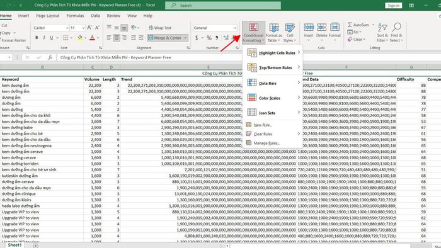Choose New Rule menu item
The width and height of the screenshot is (441, 248).
tap(273, 125)
